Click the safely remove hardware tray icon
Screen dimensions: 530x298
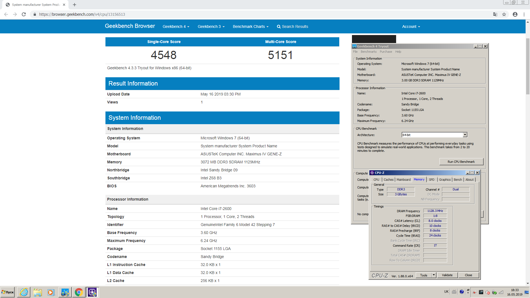(494, 292)
